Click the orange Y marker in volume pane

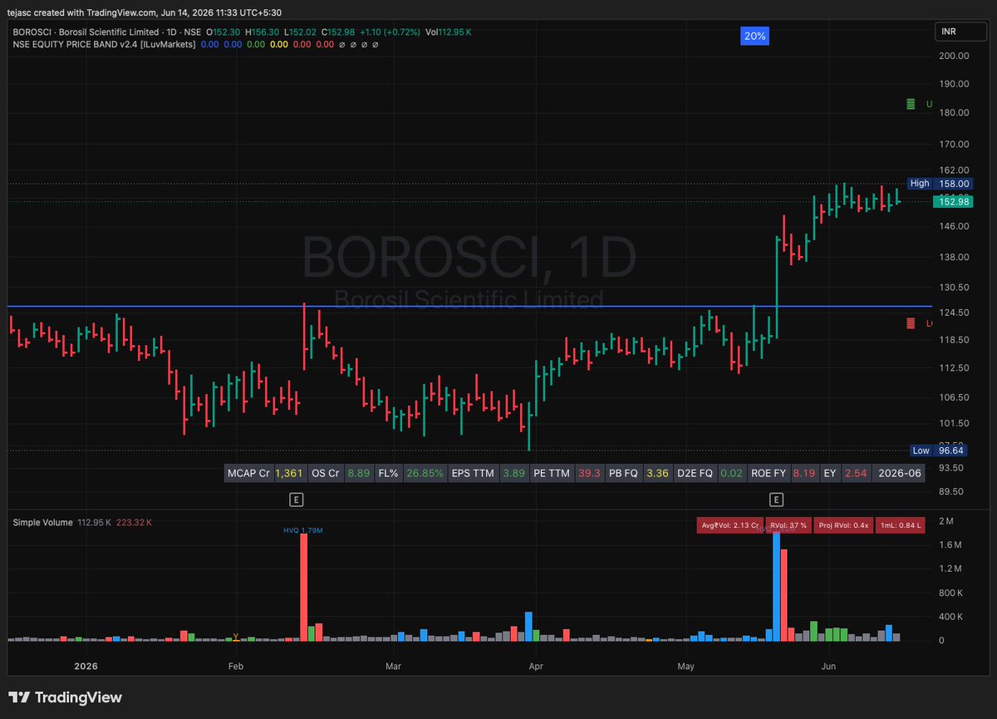(x=236, y=637)
